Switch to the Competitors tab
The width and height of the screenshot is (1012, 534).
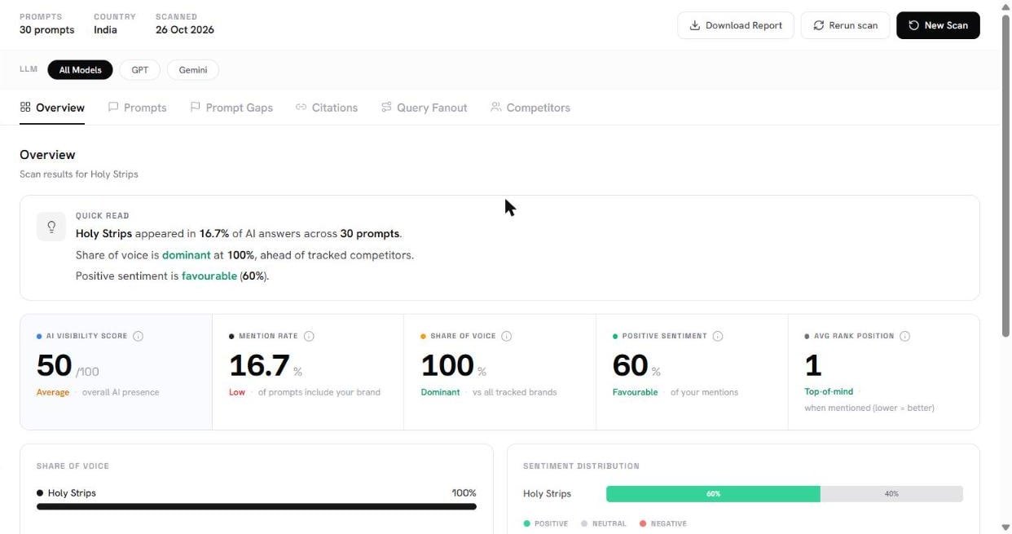tap(530, 108)
